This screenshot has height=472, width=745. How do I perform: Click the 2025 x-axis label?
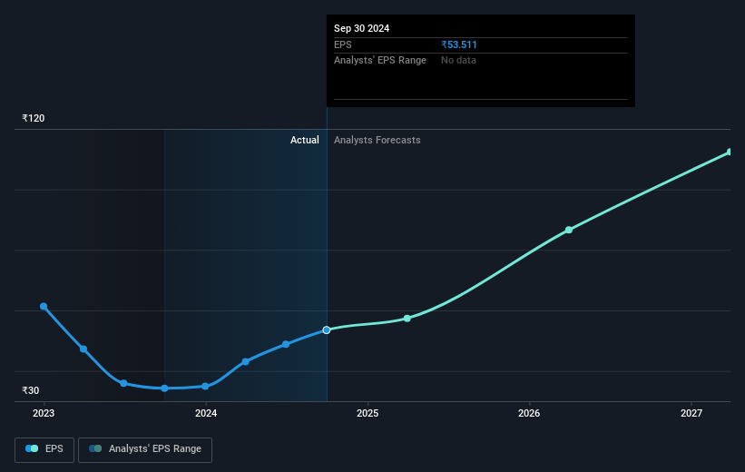pyautogui.click(x=368, y=414)
